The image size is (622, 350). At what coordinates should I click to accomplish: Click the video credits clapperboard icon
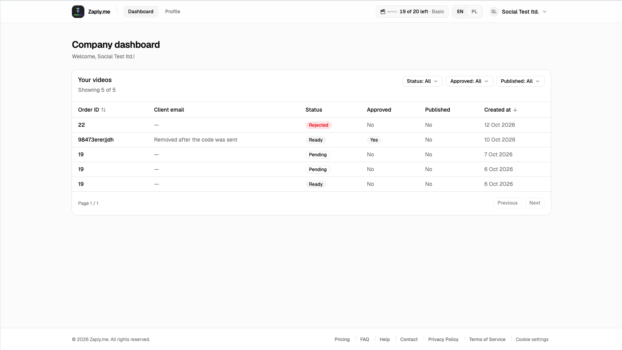[x=383, y=12]
